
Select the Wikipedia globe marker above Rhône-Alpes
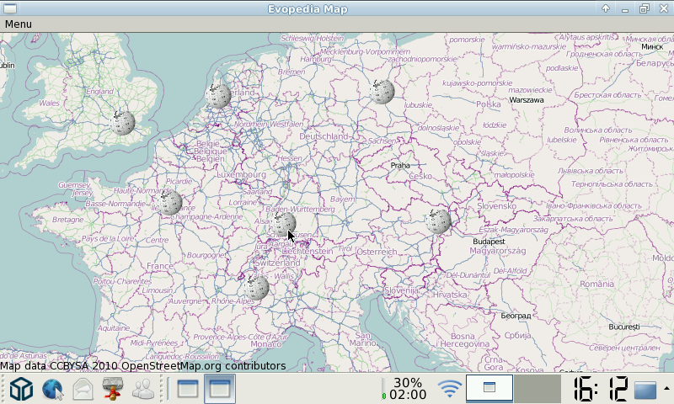click(256, 287)
